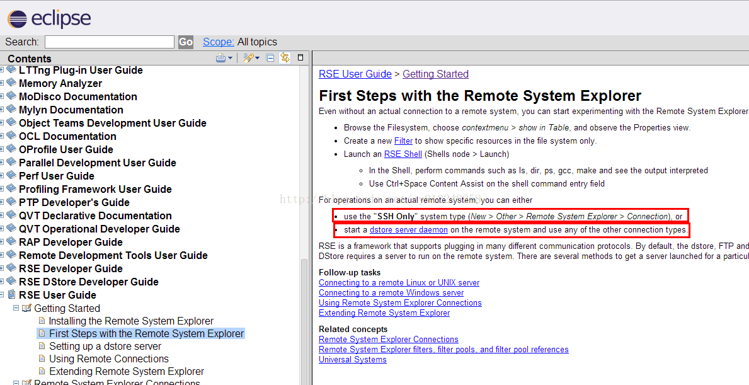Expand the RAP Developer Guide node
This screenshot has height=385, width=749.
(x=1, y=242)
